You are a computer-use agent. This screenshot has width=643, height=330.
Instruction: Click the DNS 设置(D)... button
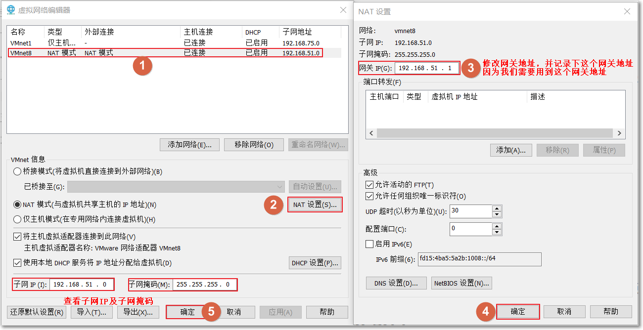click(396, 283)
